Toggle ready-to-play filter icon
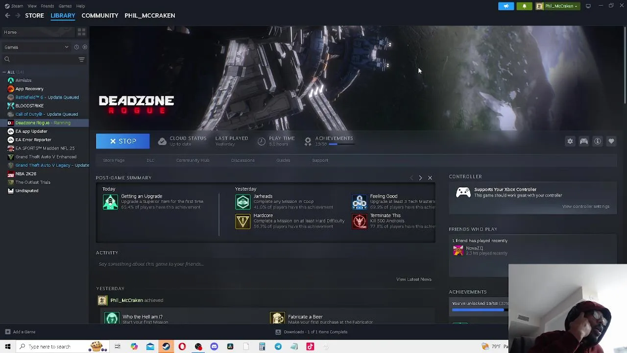 pyautogui.click(x=85, y=47)
